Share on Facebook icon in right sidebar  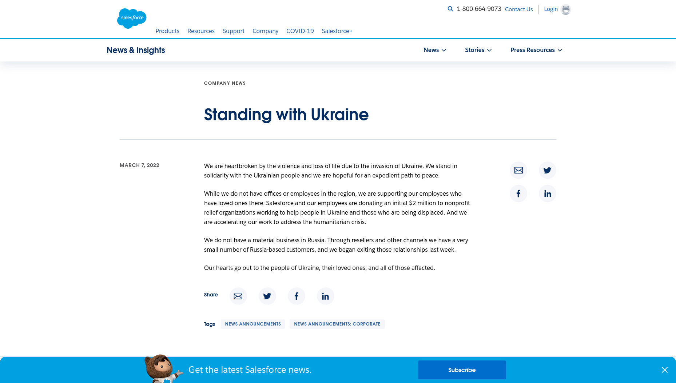coord(518,194)
